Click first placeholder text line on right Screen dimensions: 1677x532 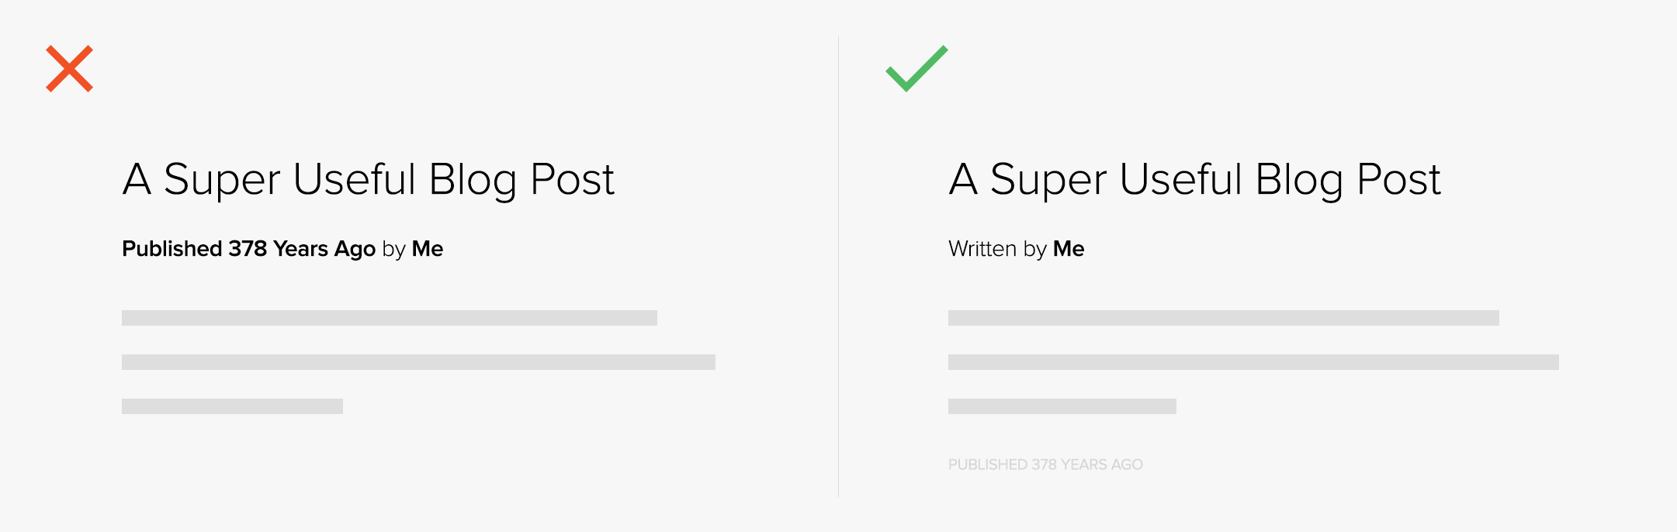[x=1224, y=318]
